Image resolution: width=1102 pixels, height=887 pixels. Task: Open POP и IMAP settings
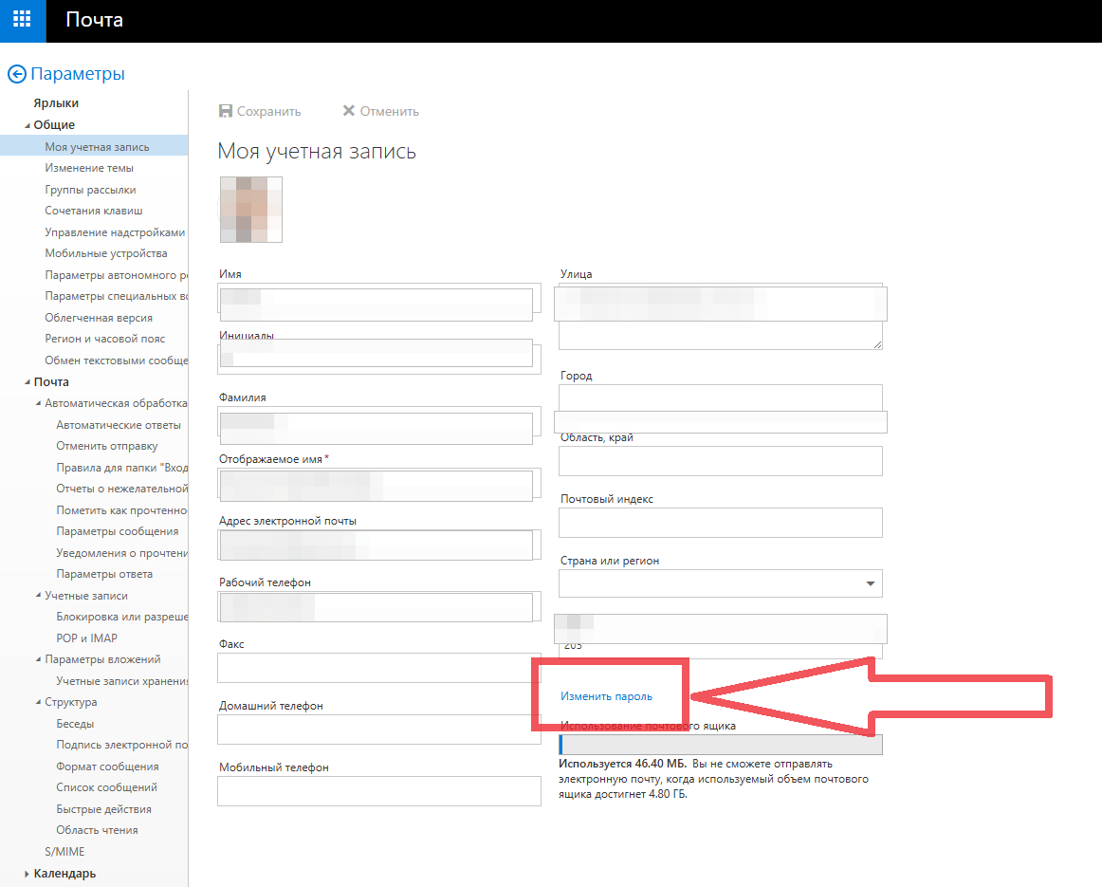coord(86,638)
